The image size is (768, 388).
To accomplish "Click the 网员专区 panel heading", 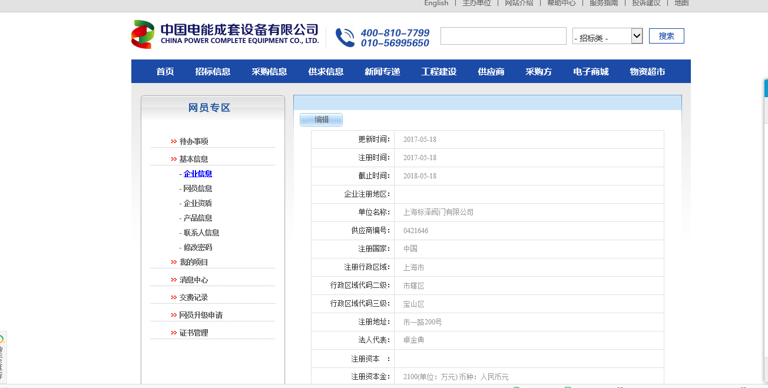I will click(209, 108).
